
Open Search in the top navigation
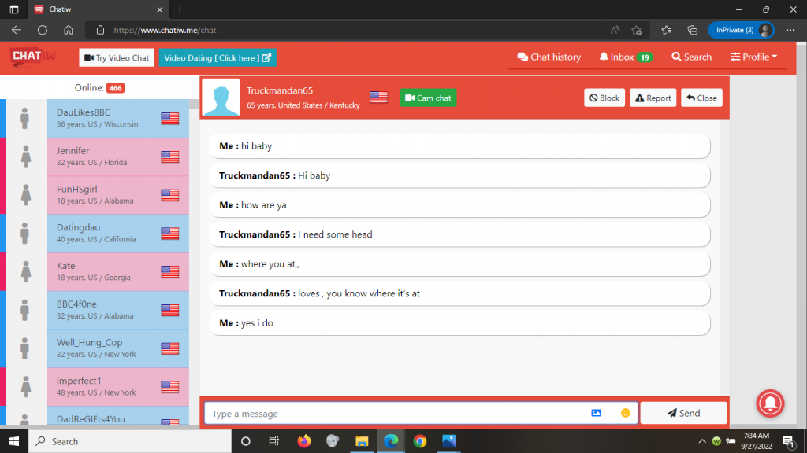pyautogui.click(x=691, y=57)
